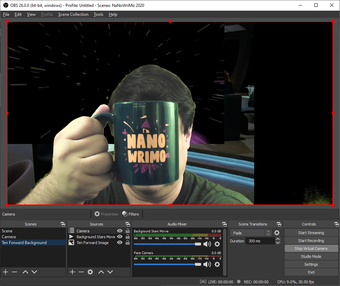This screenshot has height=286, width=340.
Task: Select the Camera scene in Scenes list
Action: pyautogui.click(x=33, y=236)
